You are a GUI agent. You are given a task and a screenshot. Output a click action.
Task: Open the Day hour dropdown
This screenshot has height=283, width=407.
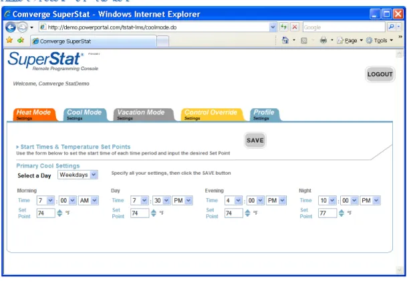tap(140, 201)
